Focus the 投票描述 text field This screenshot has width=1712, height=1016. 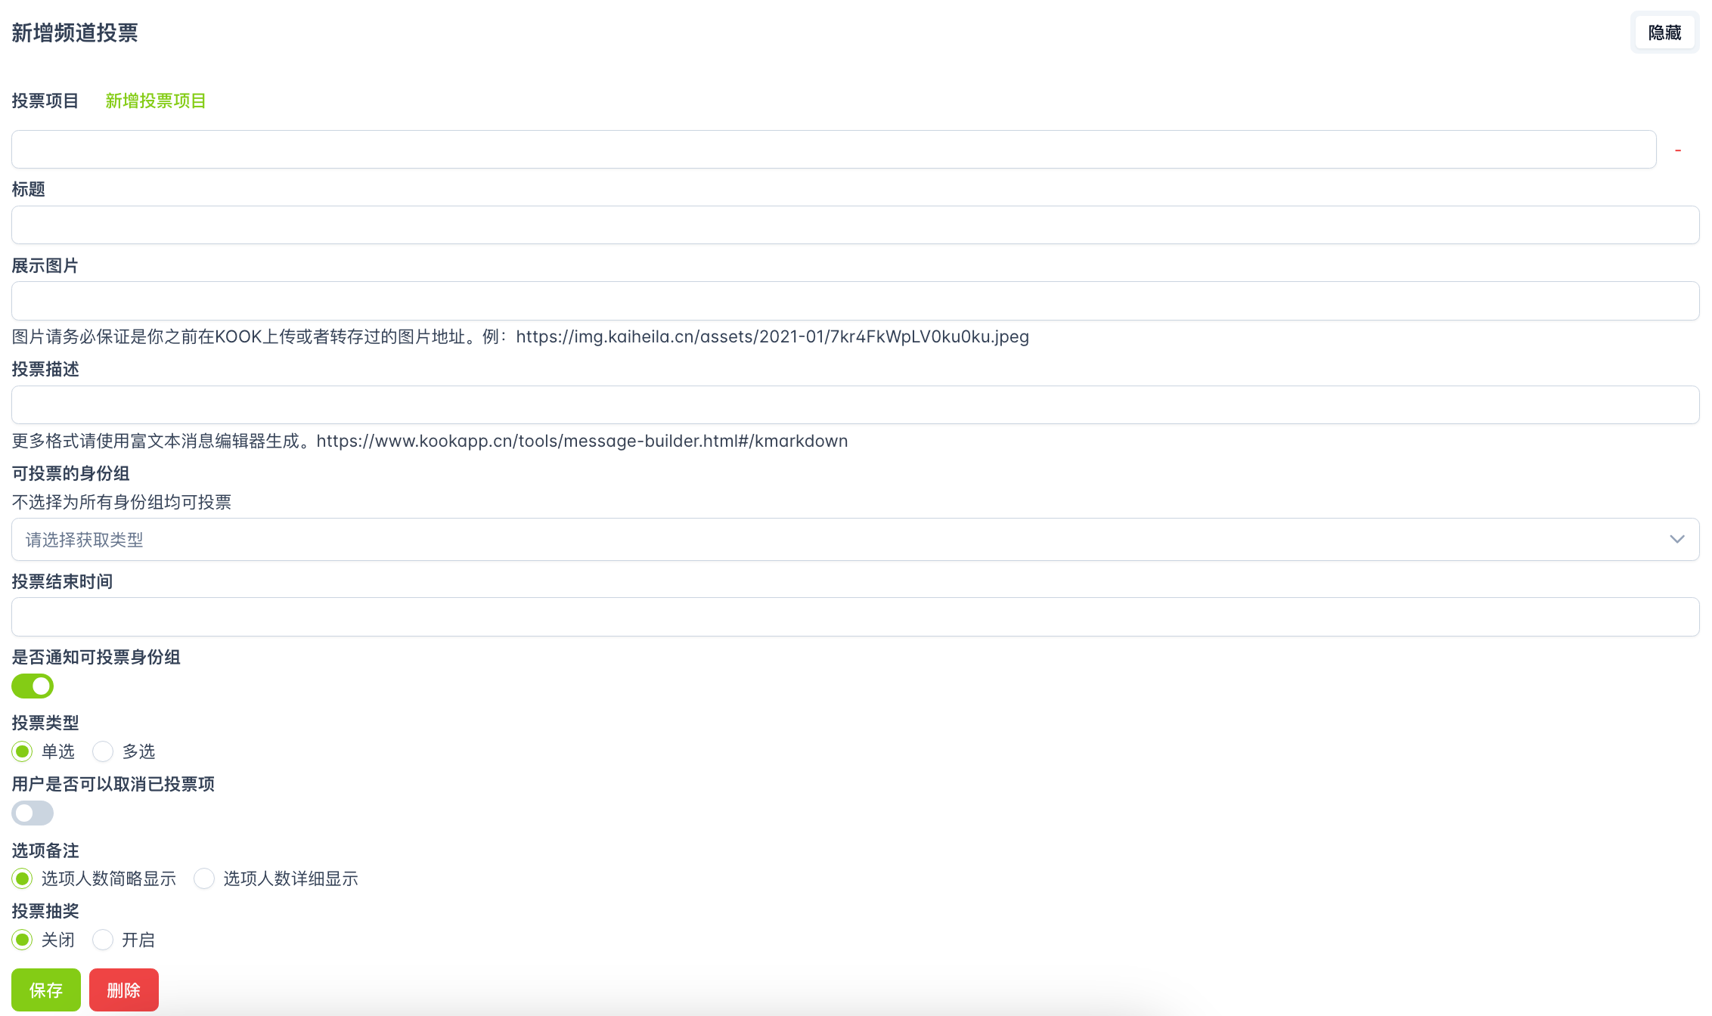point(854,404)
